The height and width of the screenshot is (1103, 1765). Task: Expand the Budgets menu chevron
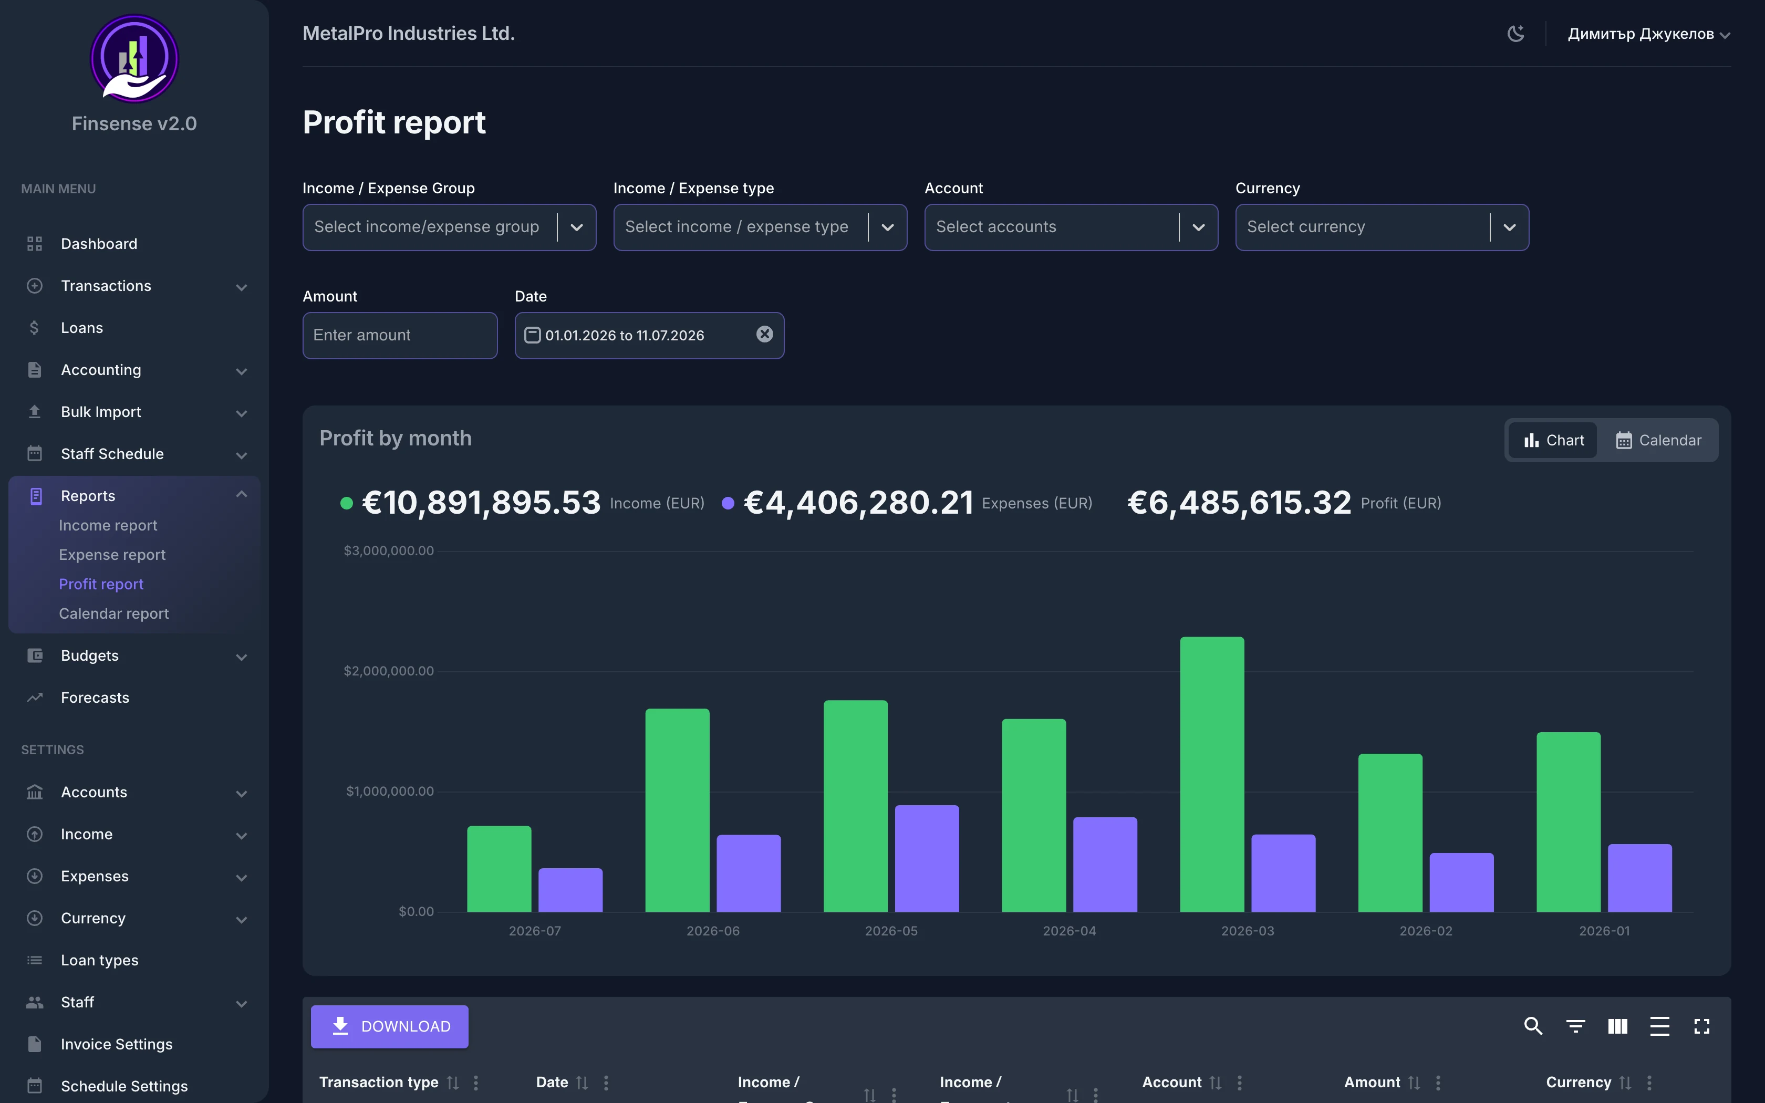point(242,657)
